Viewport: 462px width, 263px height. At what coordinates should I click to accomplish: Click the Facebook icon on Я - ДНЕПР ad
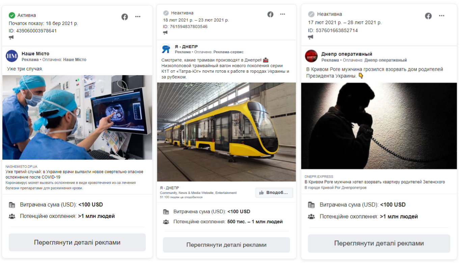(270, 14)
